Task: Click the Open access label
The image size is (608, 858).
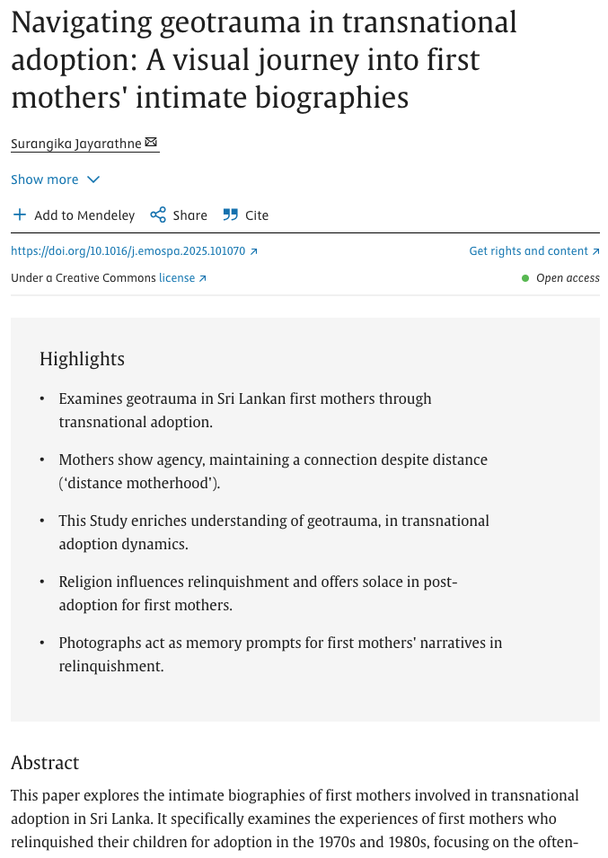Action: (568, 278)
